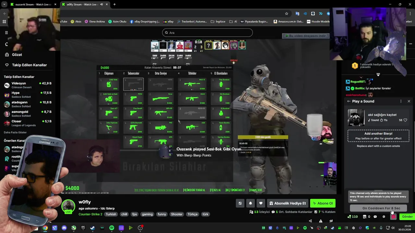Open the Videoyun followed channel
Screen dimensions: 415x233
(28, 85)
